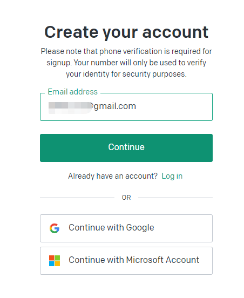The image size is (244, 298).
Task: Click the Microsoft four-square logo icon
Action: (x=55, y=261)
